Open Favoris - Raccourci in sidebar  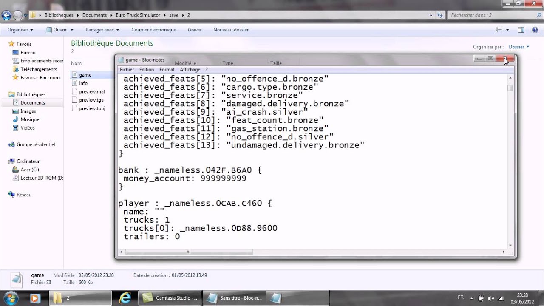coord(41,77)
